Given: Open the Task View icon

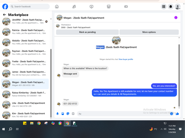Looking at the screenshot, I should click(17, 129).
